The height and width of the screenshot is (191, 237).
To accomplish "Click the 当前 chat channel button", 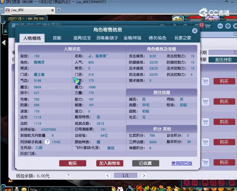I will pyautogui.click(x=7, y=190).
